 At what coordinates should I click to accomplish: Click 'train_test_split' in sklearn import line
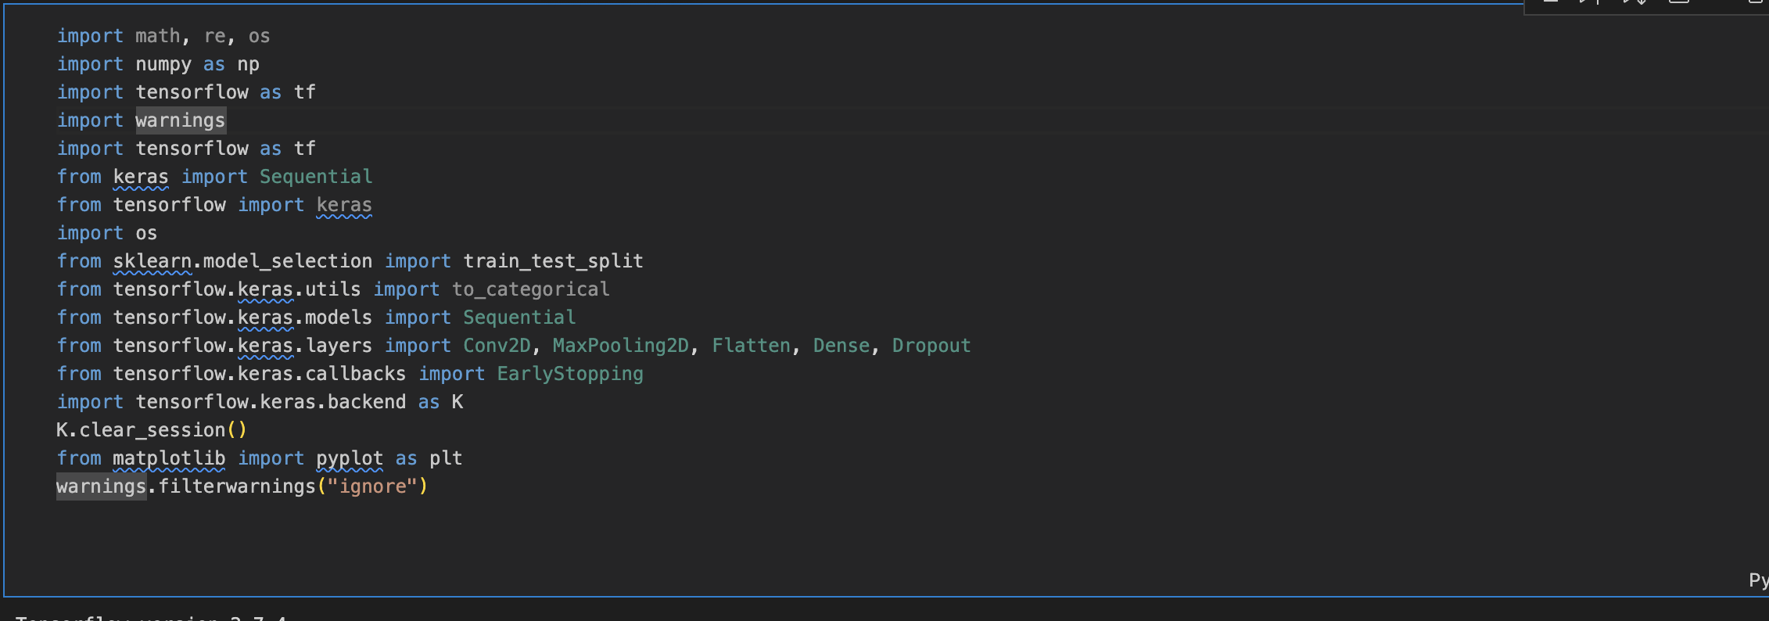(x=553, y=261)
